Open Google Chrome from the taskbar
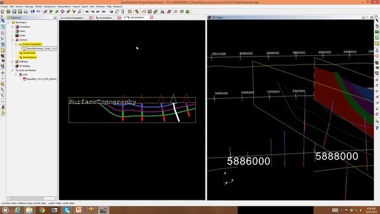The height and width of the screenshot is (214, 380). tap(42, 210)
